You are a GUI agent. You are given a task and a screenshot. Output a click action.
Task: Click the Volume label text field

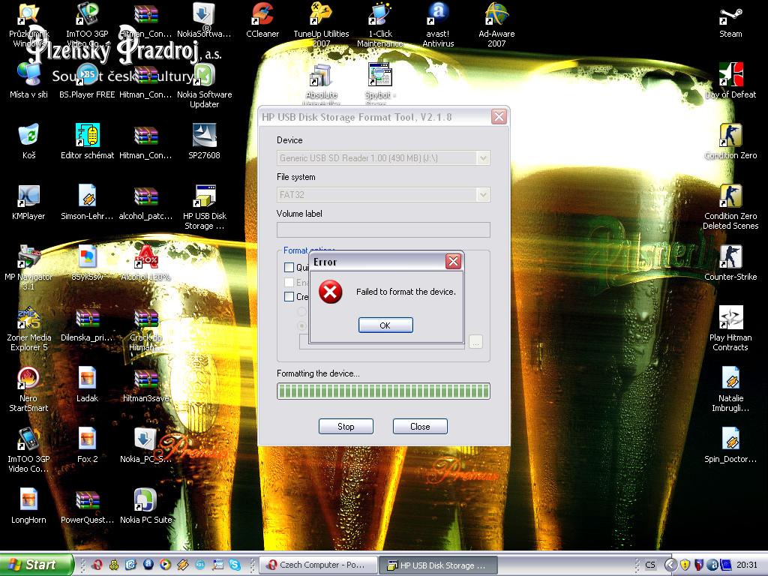tap(382, 230)
